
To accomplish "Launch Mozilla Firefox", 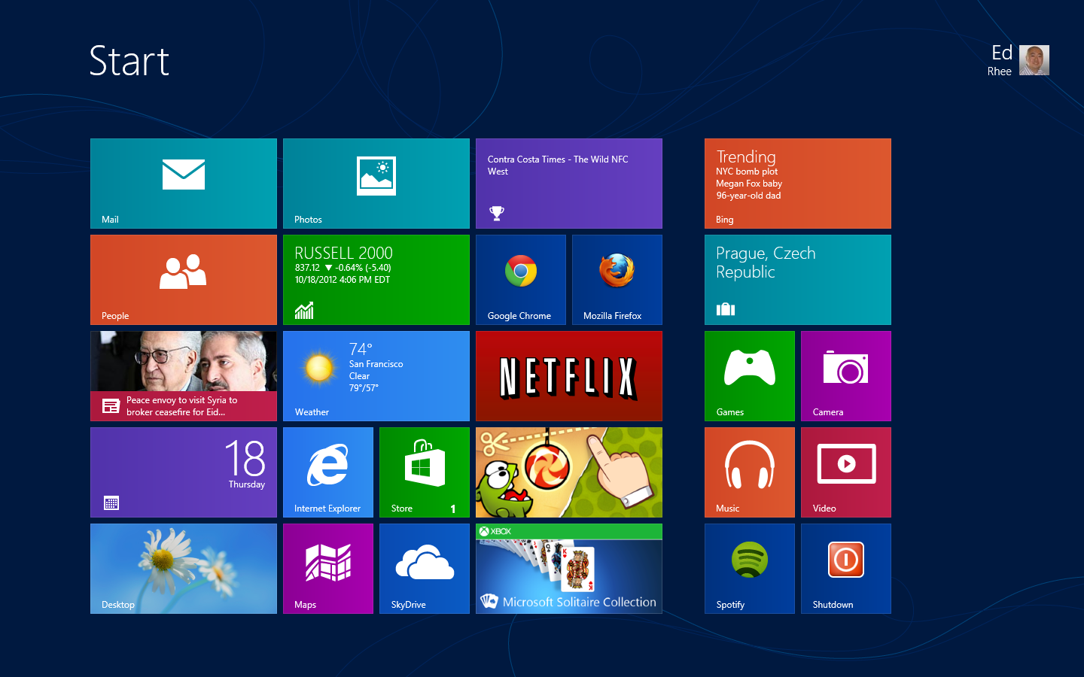I will (x=617, y=280).
